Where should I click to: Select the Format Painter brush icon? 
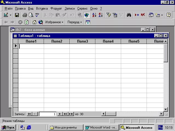point(64,15)
